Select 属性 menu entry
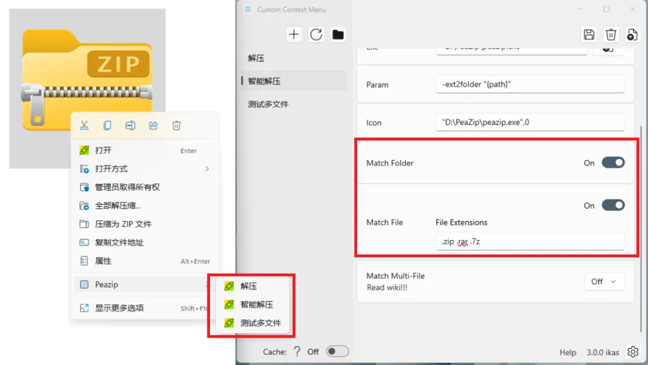The height and width of the screenshot is (365, 648). click(x=146, y=261)
